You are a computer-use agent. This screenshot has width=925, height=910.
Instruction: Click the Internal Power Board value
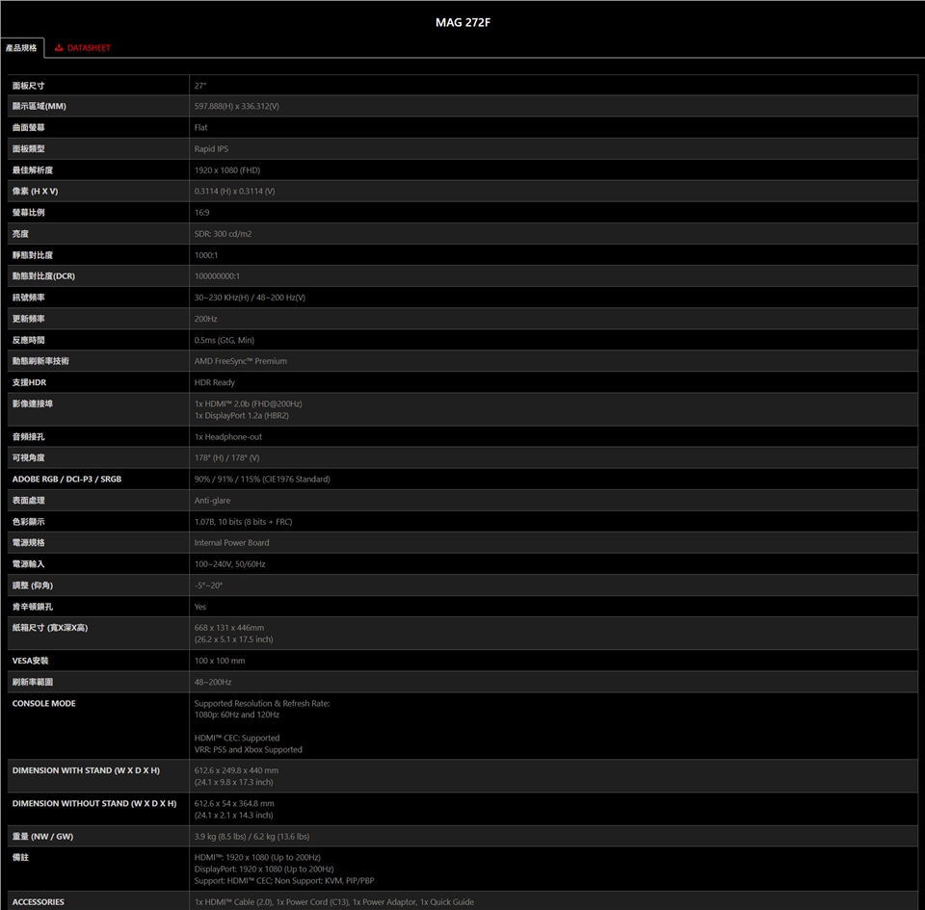(231, 543)
